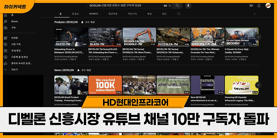Open DX300LCA-7M excavator thumbnail

point(139,37)
